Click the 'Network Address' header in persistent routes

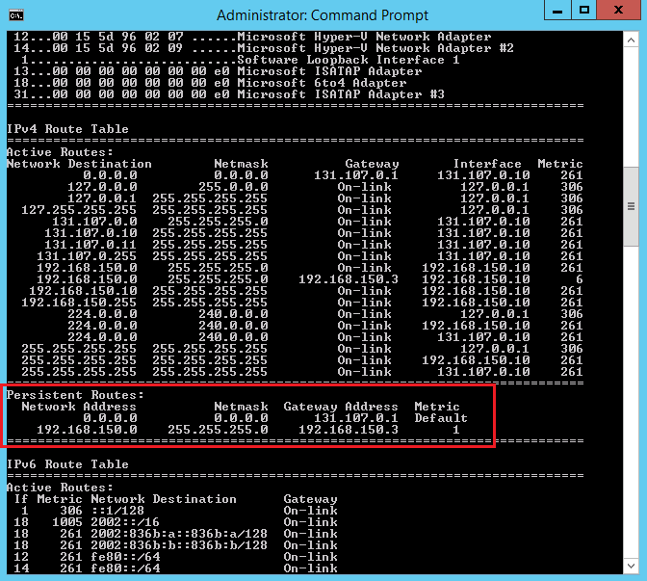tap(79, 407)
